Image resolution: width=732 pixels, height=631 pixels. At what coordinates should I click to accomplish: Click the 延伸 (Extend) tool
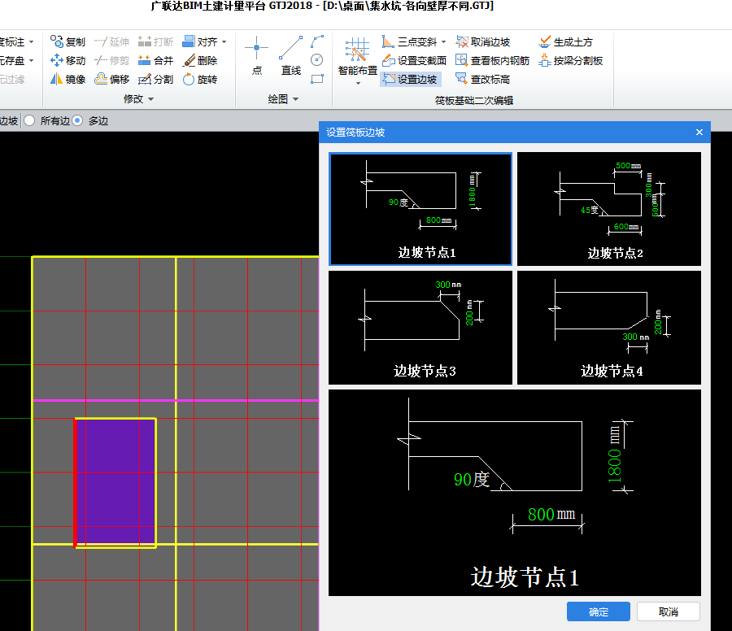[111, 42]
